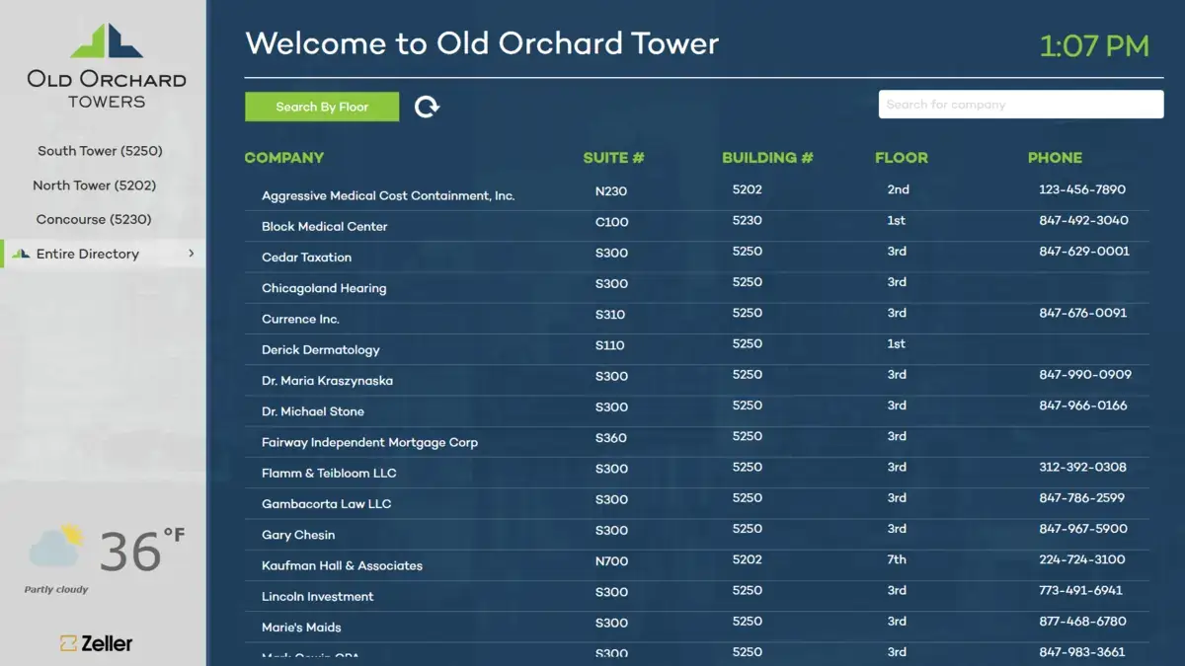The image size is (1185, 666).
Task: Click the Search for company field
Action: (1020, 105)
